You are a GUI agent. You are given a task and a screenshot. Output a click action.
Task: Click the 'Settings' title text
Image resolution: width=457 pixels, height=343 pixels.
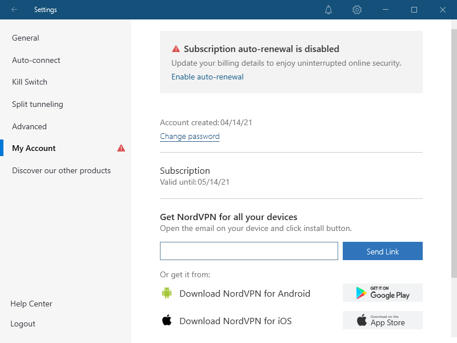[46, 10]
